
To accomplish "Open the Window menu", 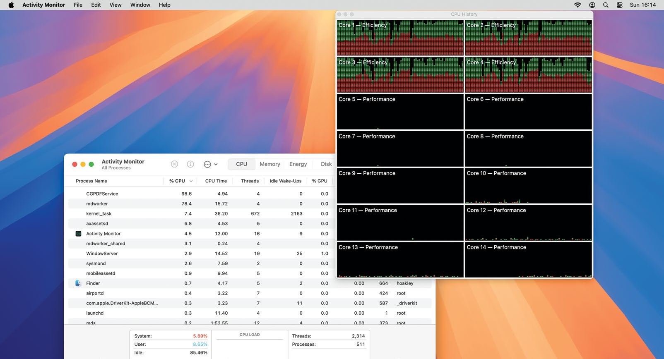I will click(140, 5).
